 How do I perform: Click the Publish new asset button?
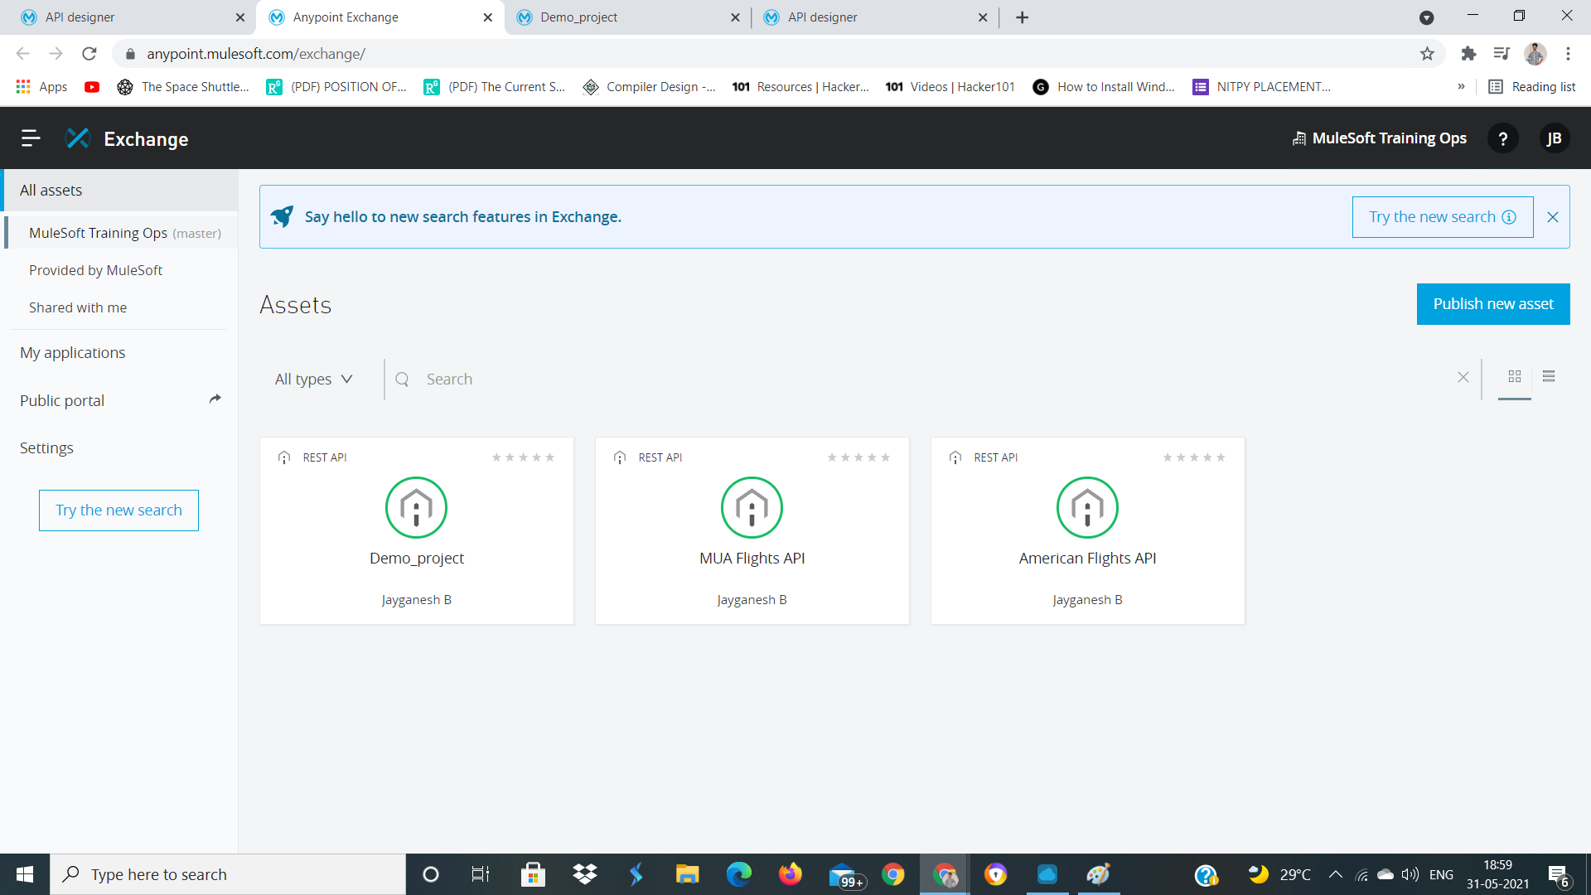tap(1492, 304)
